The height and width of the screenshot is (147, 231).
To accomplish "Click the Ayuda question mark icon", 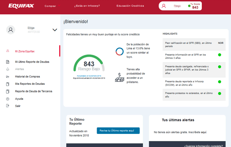I will (8, 99).
